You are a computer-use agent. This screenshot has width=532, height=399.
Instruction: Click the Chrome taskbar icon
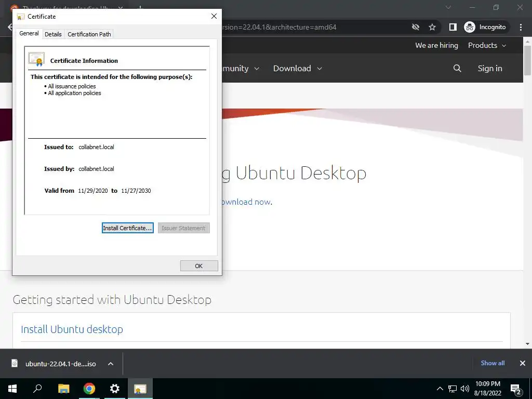click(x=89, y=389)
